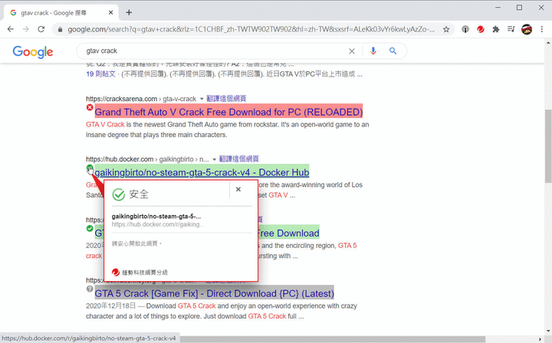Click the address bar URL

tap(251, 30)
